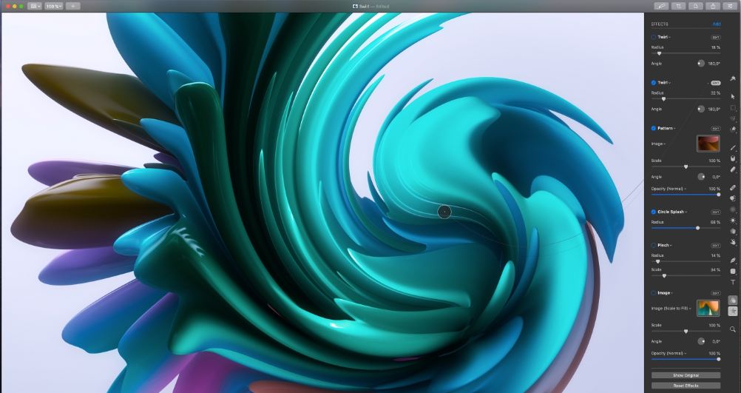This screenshot has height=393, width=741.
Task: Open Image (Scale to Fill) dropdown
Action: [x=671, y=307]
